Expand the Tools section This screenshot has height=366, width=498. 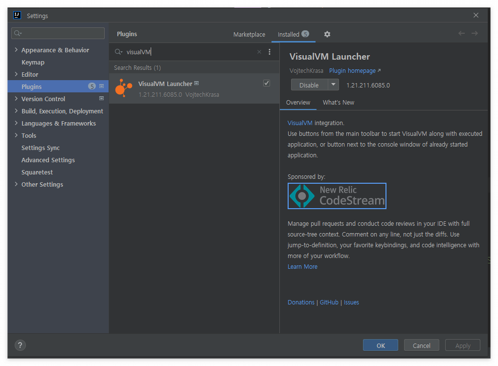click(16, 135)
